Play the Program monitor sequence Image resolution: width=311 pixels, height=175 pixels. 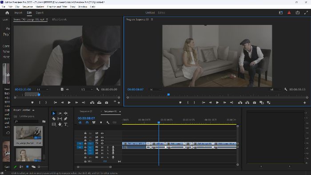point(217,102)
